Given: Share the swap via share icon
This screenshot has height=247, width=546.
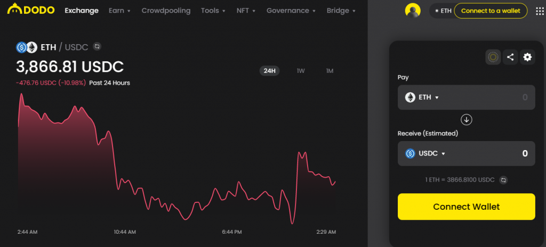Looking at the screenshot, I should point(510,57).
